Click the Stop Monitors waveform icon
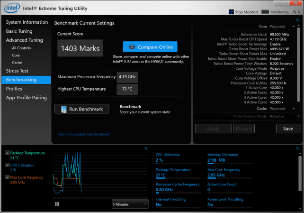 tap(231, 12)
